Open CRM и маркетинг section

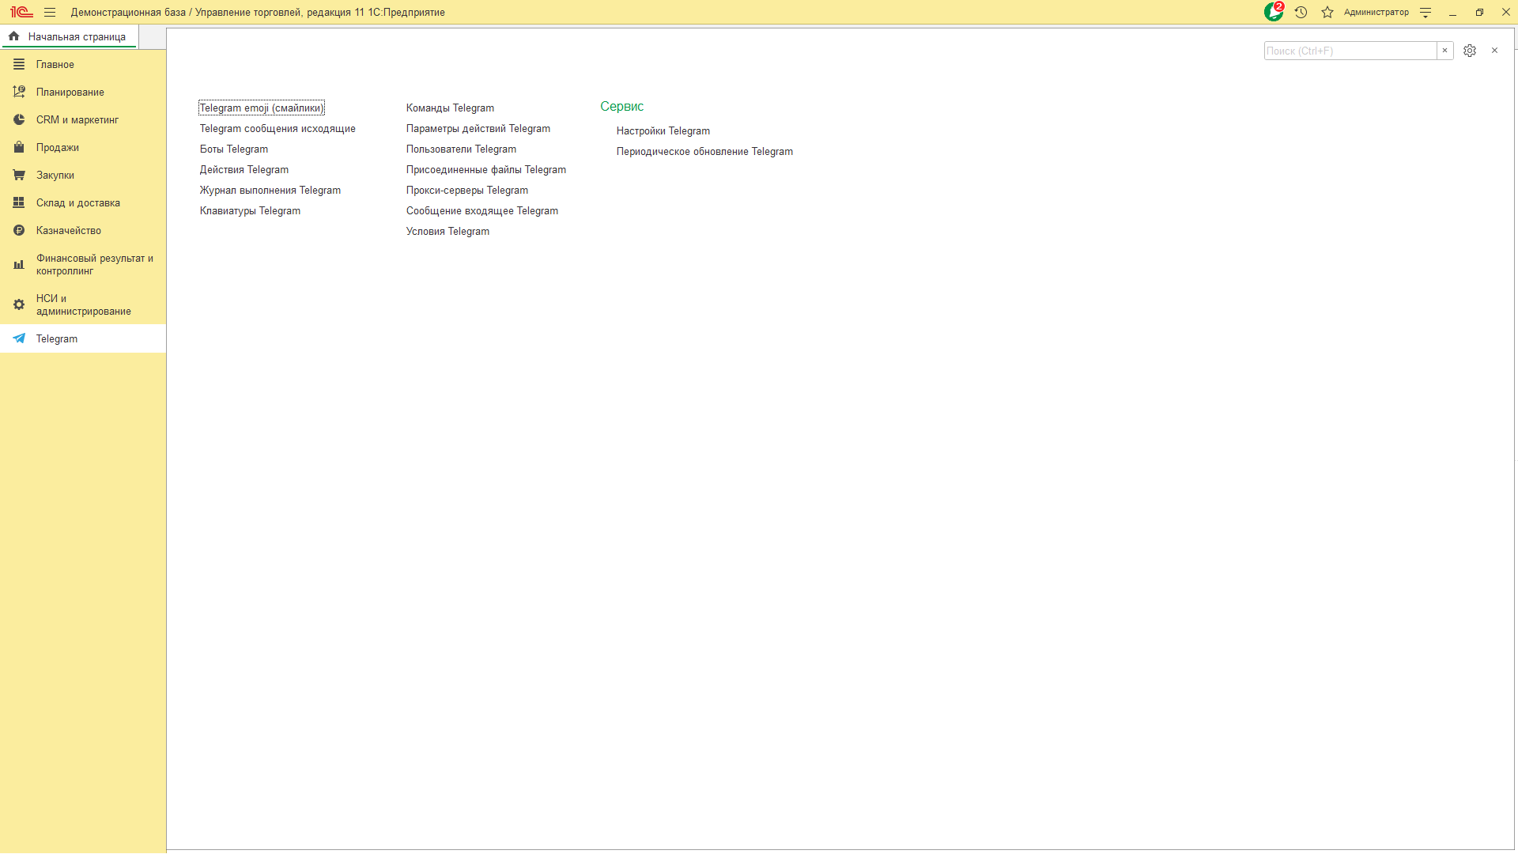click(x=83, y=119)
